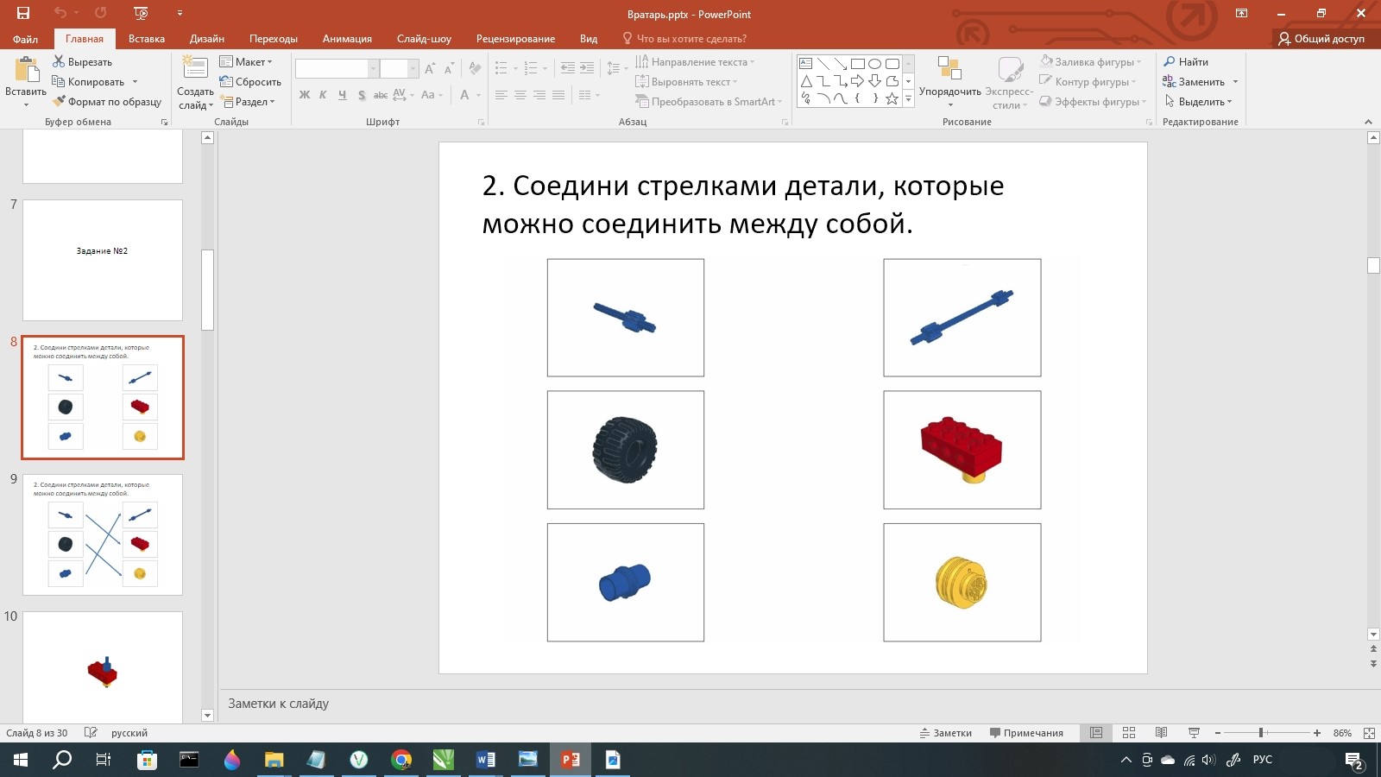Click the Сбросить reset button
This screenshot has height=777, width=1381.
250,82
